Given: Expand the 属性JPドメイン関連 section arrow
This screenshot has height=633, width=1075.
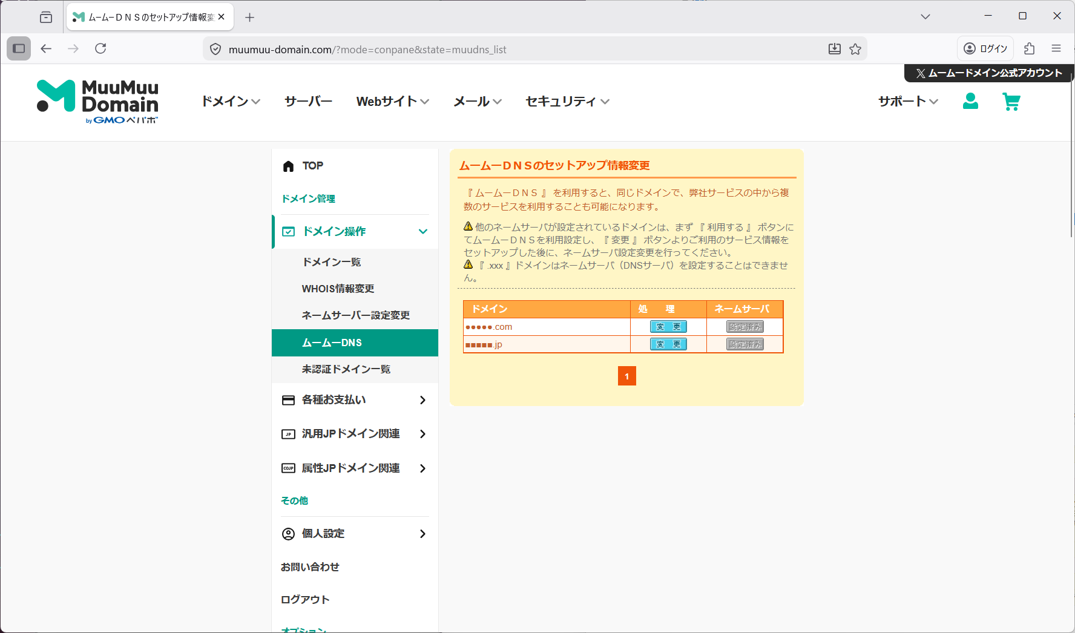Looking at the screenshot, I should point(422,468).
